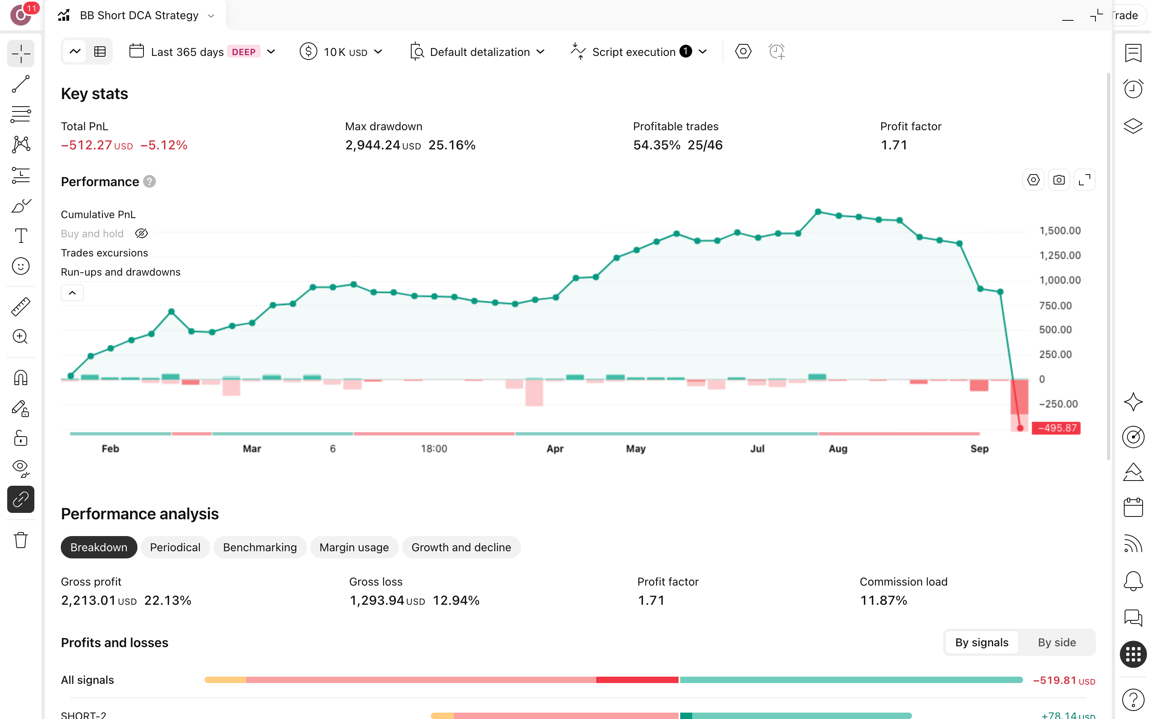Open Script execution dropdown
This screenshot has width=1151, height=719.
pyautogui.click(x=639, y=52)
